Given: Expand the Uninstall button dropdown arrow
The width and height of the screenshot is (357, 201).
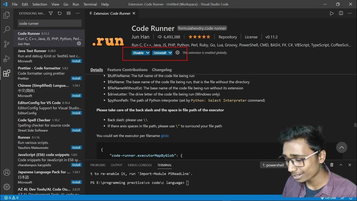Looking at the screenshot, I should [170, 53].
